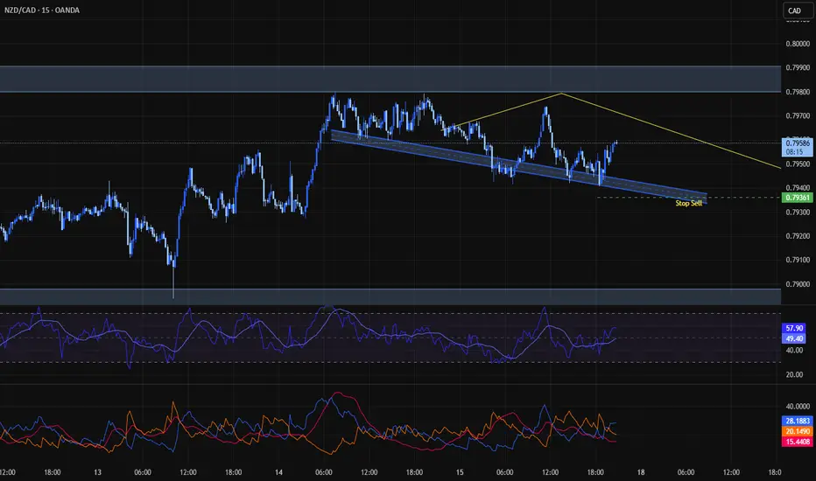Select the blue ADX value label 28.1883
This screenshot has height=481, width=816.
click(x=798, y=421)
